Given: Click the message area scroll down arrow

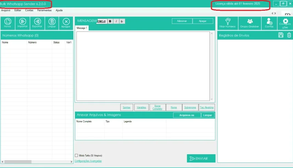Looking at the screenshot, I should 212,99.
